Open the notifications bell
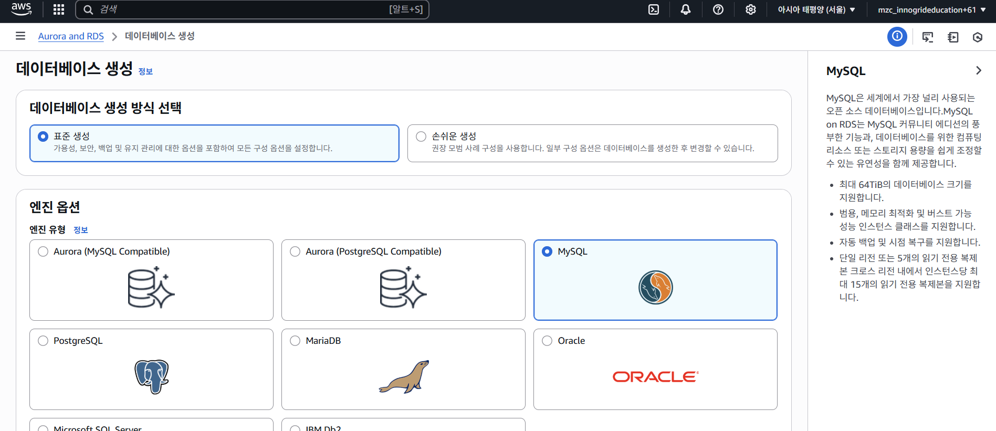 pyautogui.click(x=686, y=9)
